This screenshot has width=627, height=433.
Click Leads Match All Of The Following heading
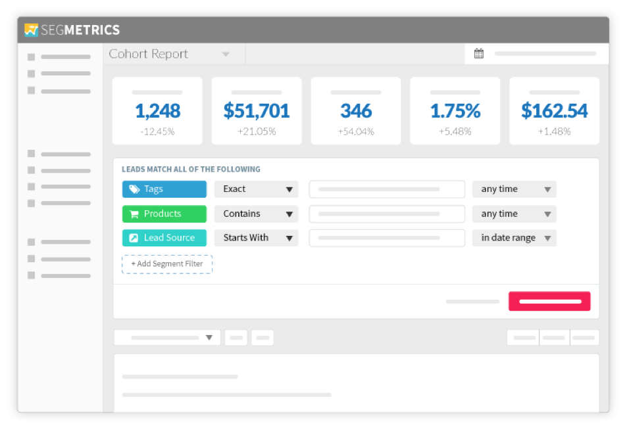click(191, 170)
